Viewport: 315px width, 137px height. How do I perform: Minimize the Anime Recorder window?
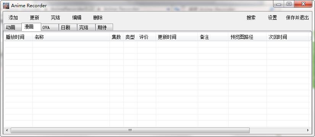(279, 4)
